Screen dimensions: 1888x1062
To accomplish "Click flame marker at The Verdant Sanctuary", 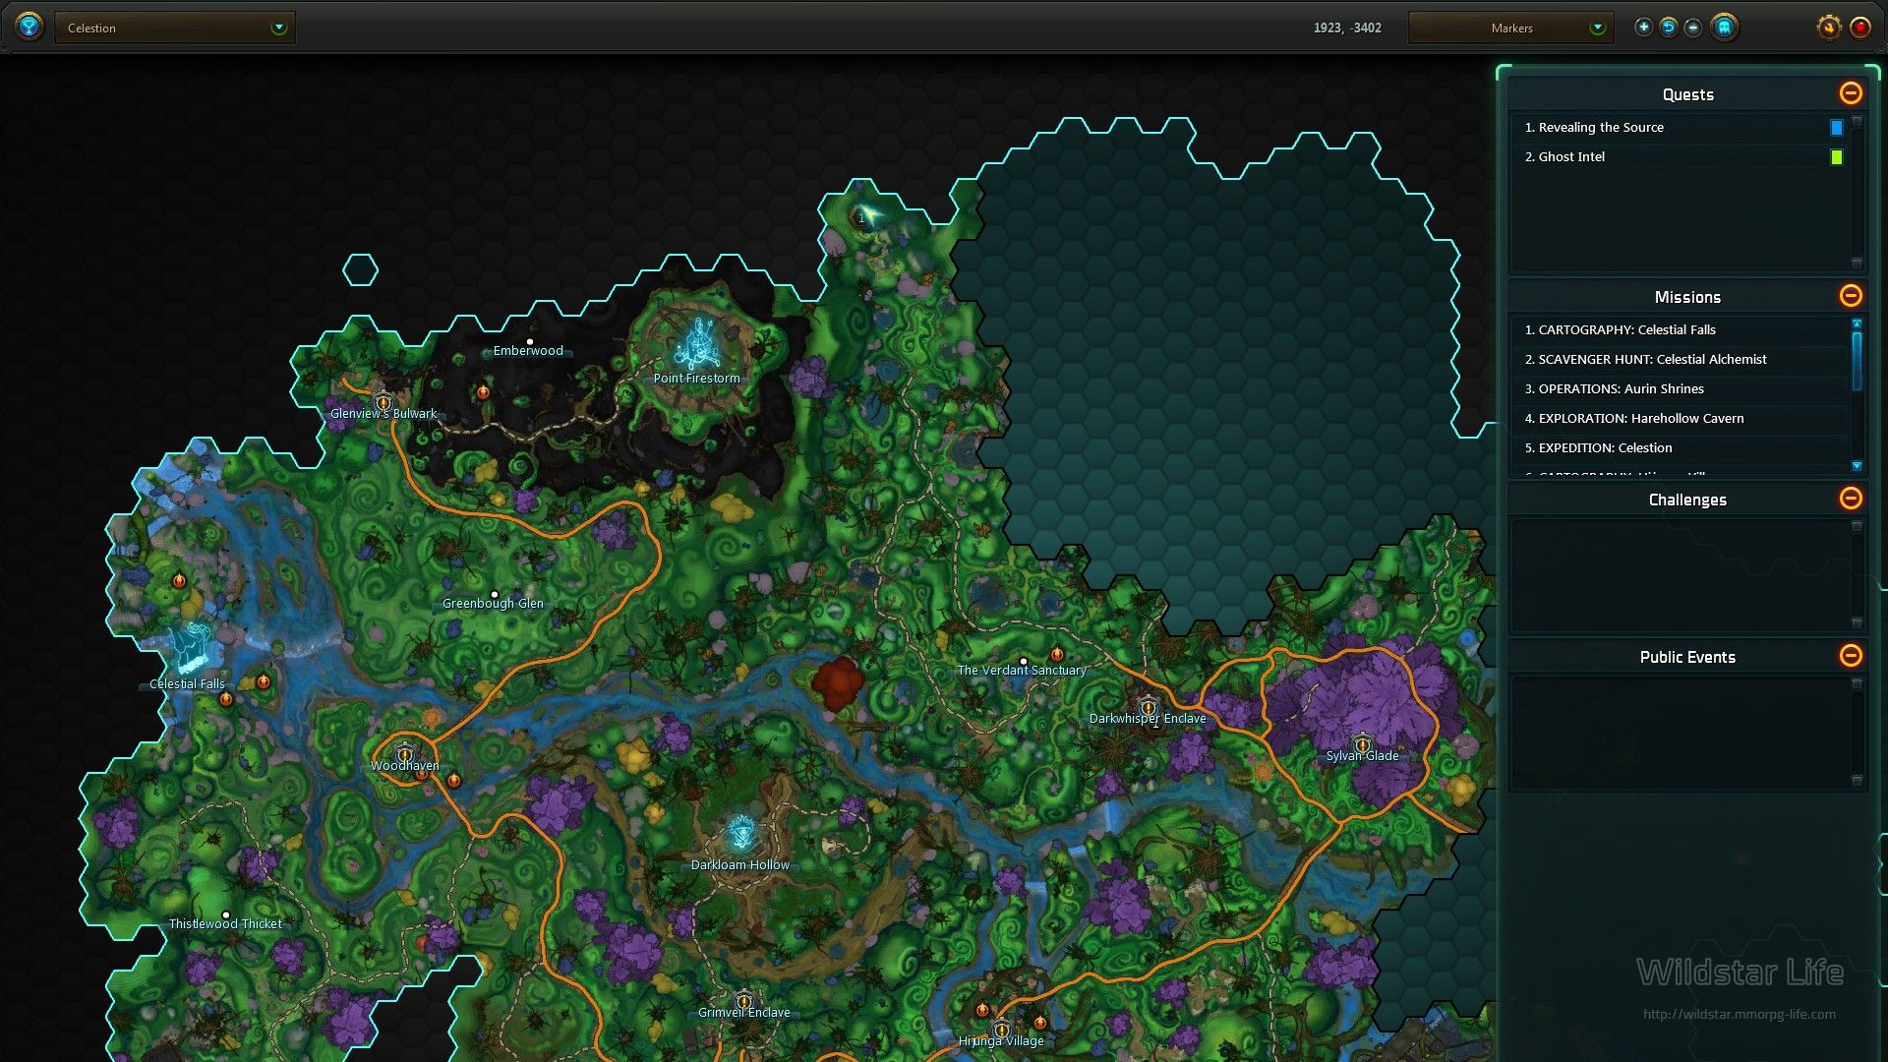I will click(x=1057, y=654).
